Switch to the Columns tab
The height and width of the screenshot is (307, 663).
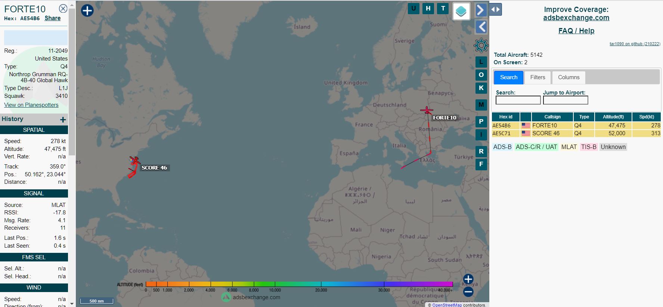coord(568,77)
